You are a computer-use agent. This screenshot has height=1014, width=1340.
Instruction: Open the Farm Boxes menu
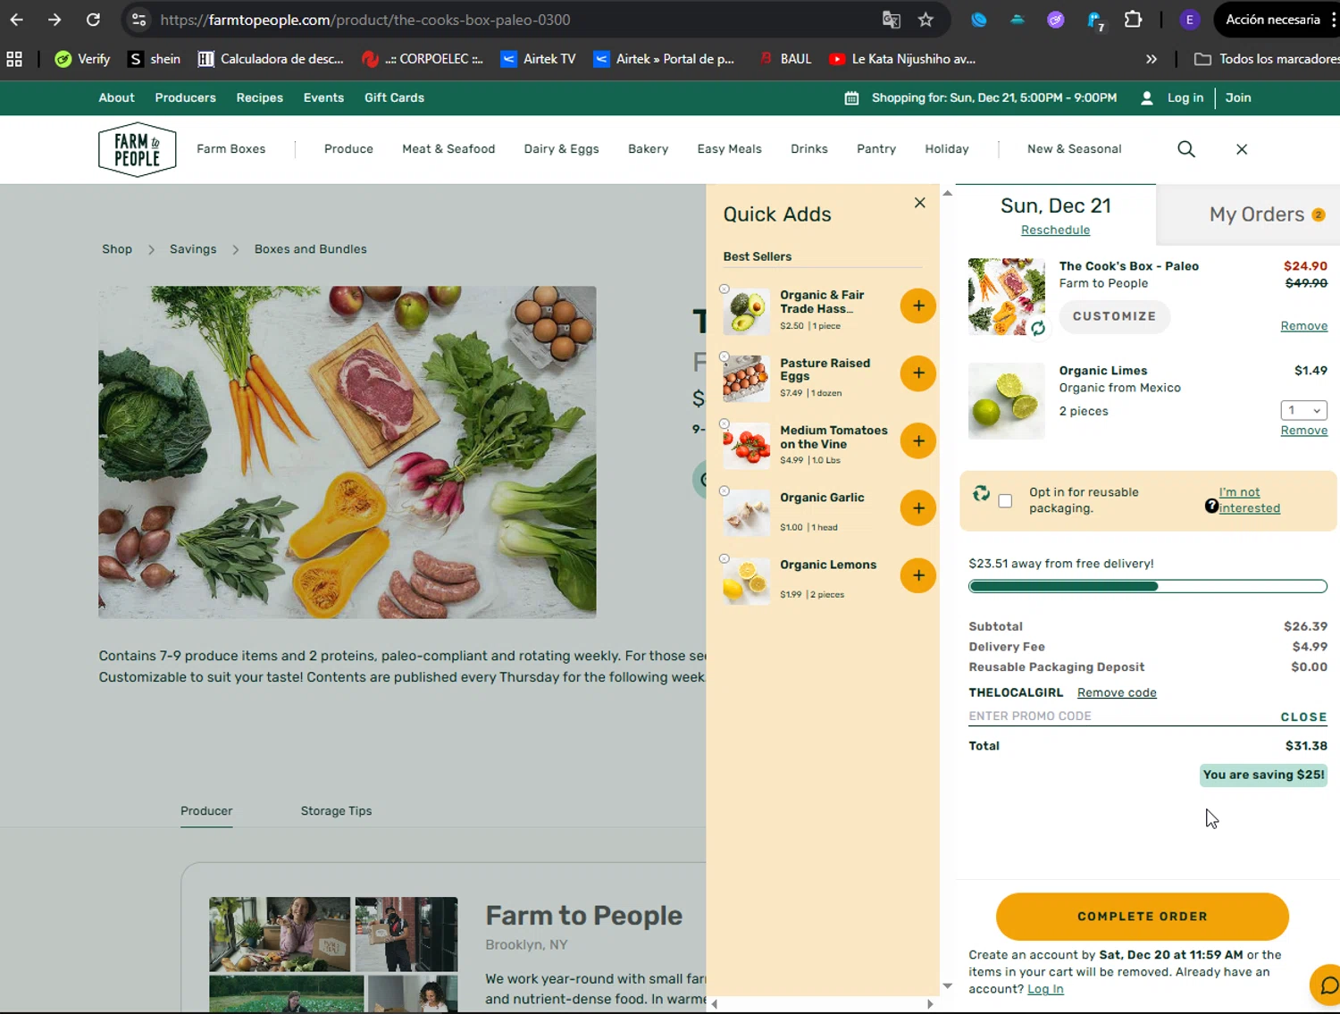pos(231,149)
